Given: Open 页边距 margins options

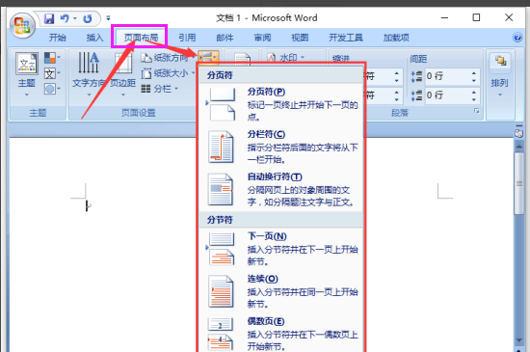Looking at the screenshot, I should pyautogui.click(x=123, y=74).
